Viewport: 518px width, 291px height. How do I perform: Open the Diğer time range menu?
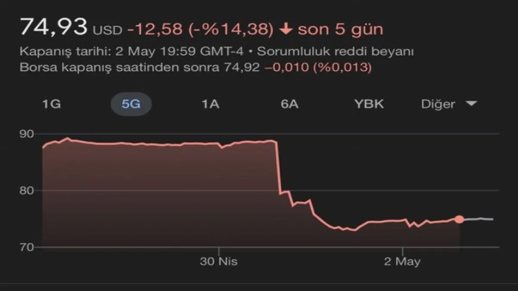point(438,104)
